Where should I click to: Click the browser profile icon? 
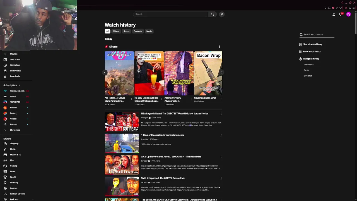(346, 8)
